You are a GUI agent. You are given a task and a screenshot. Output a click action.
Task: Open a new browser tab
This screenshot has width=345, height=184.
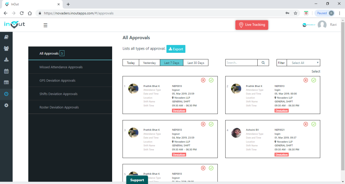[68, 4]
